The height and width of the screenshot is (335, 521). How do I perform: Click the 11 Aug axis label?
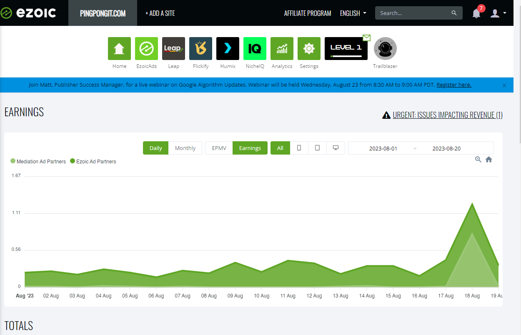coord(288,296)
